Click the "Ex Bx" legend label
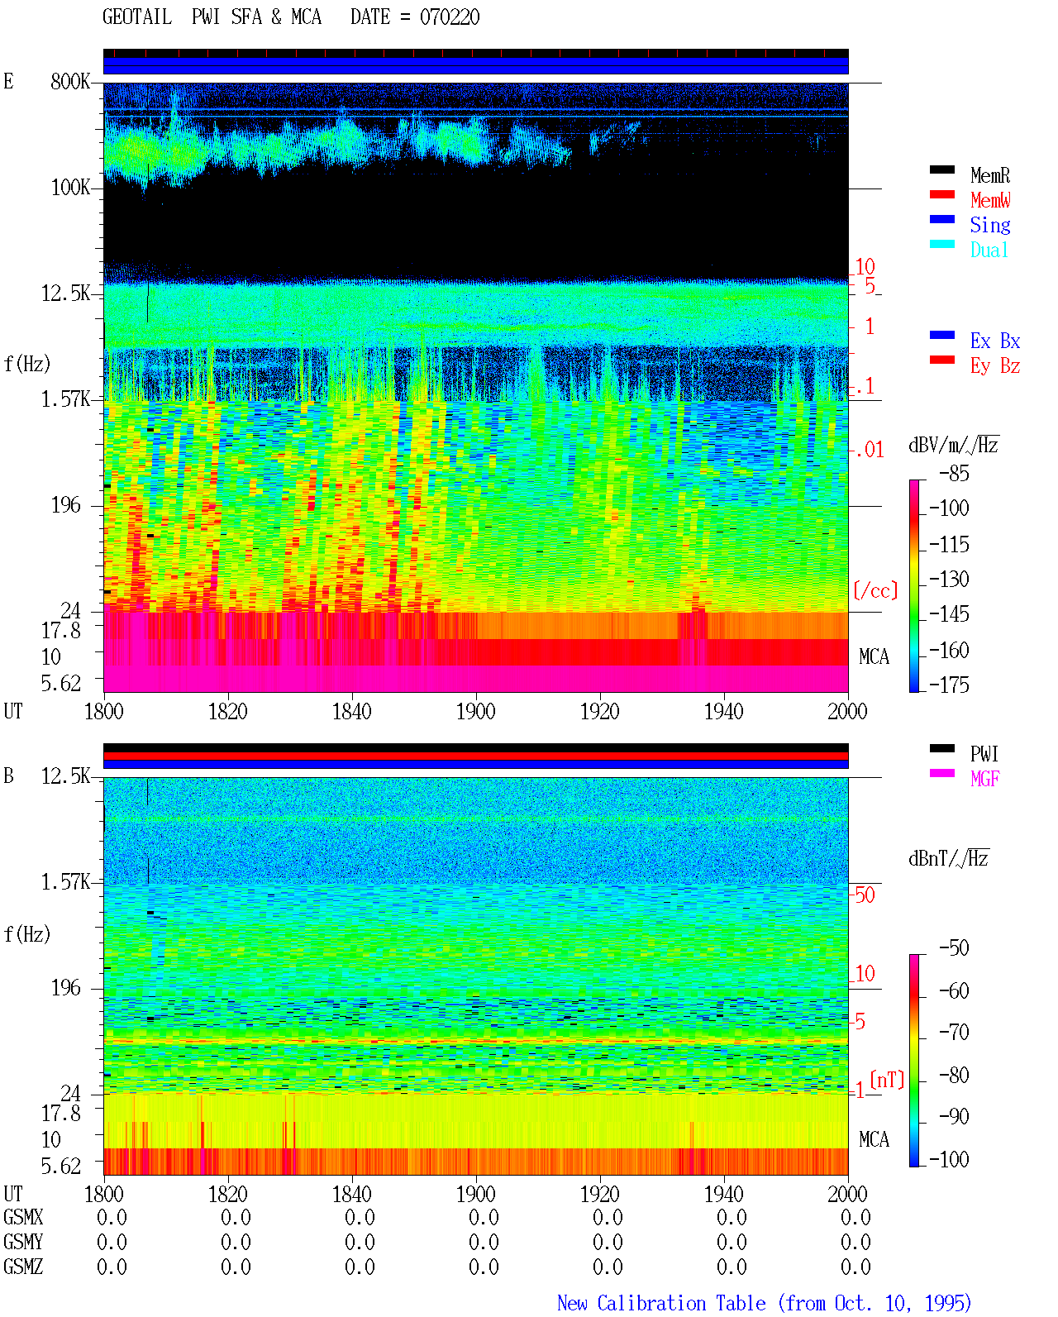The width and height of the screenshot is (1058, 1317). 995,341
